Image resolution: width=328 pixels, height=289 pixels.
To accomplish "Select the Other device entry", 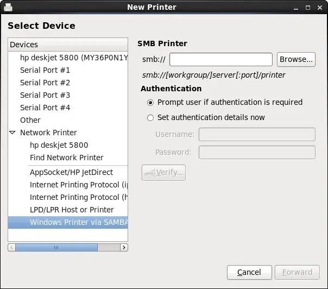I will (30, 120).
